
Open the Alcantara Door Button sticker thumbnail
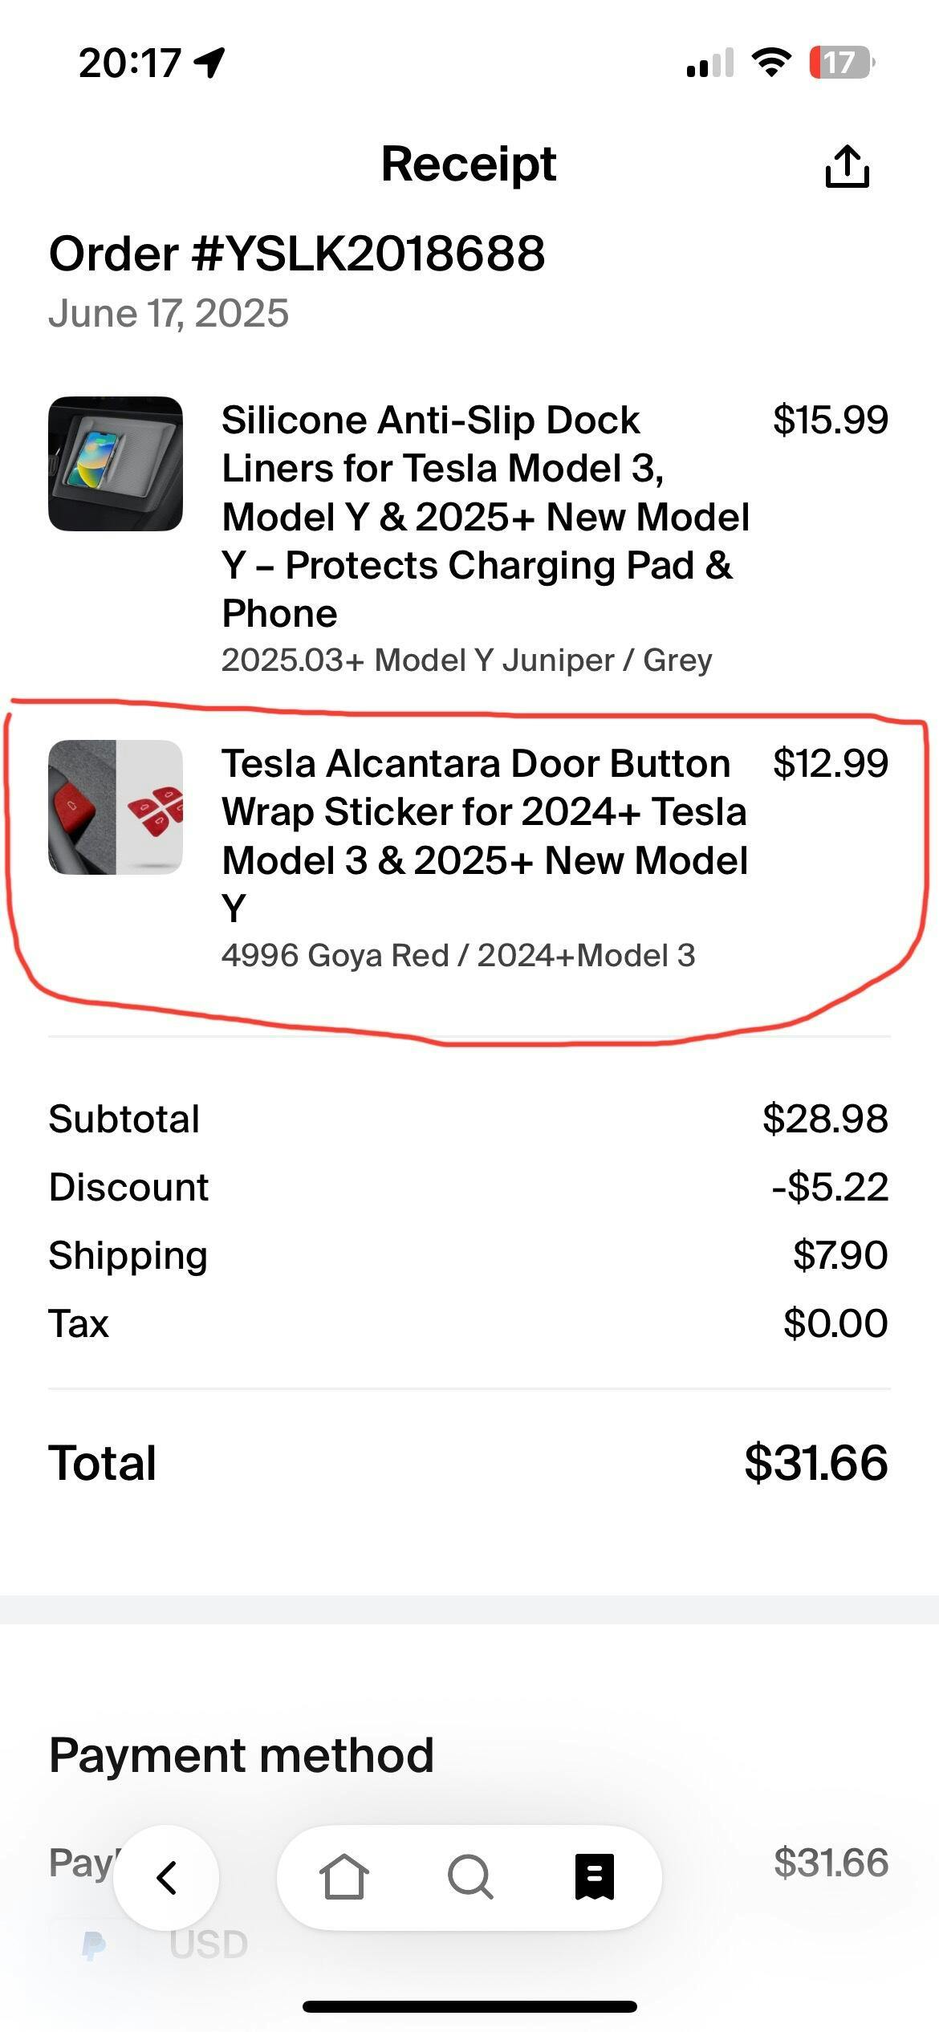pos(116,807)
